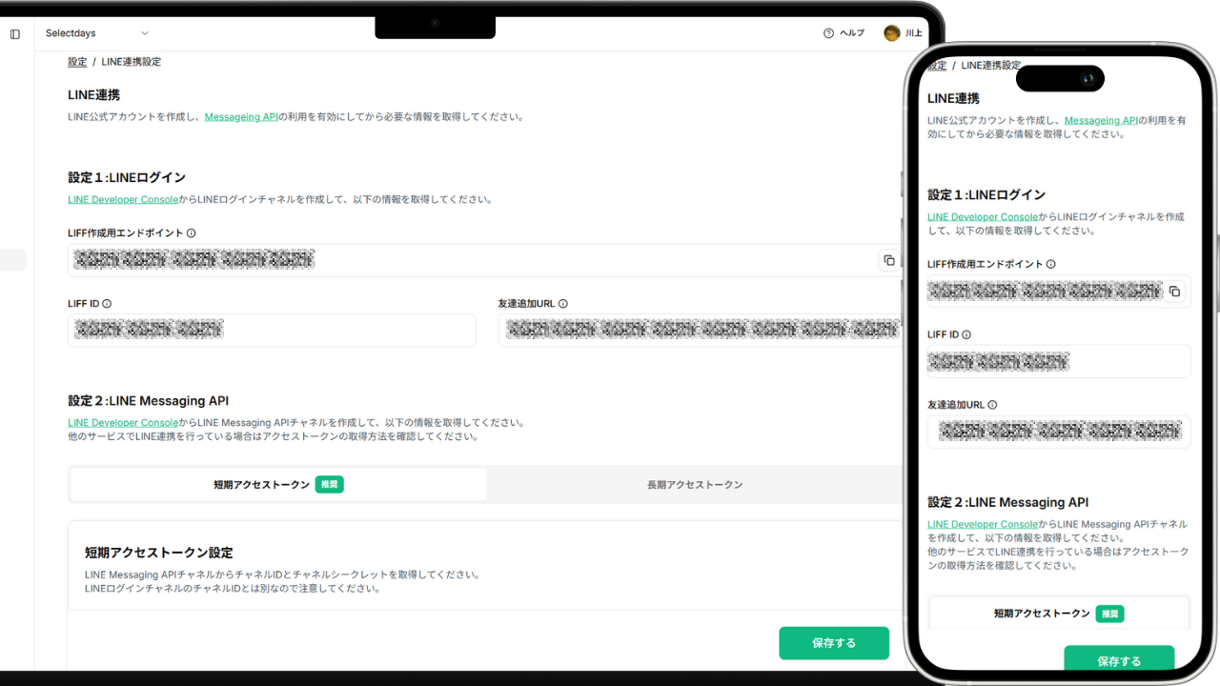Open LINE Developer Console under 設定１ on phone
1220x686 pixels.
point(983,217)
